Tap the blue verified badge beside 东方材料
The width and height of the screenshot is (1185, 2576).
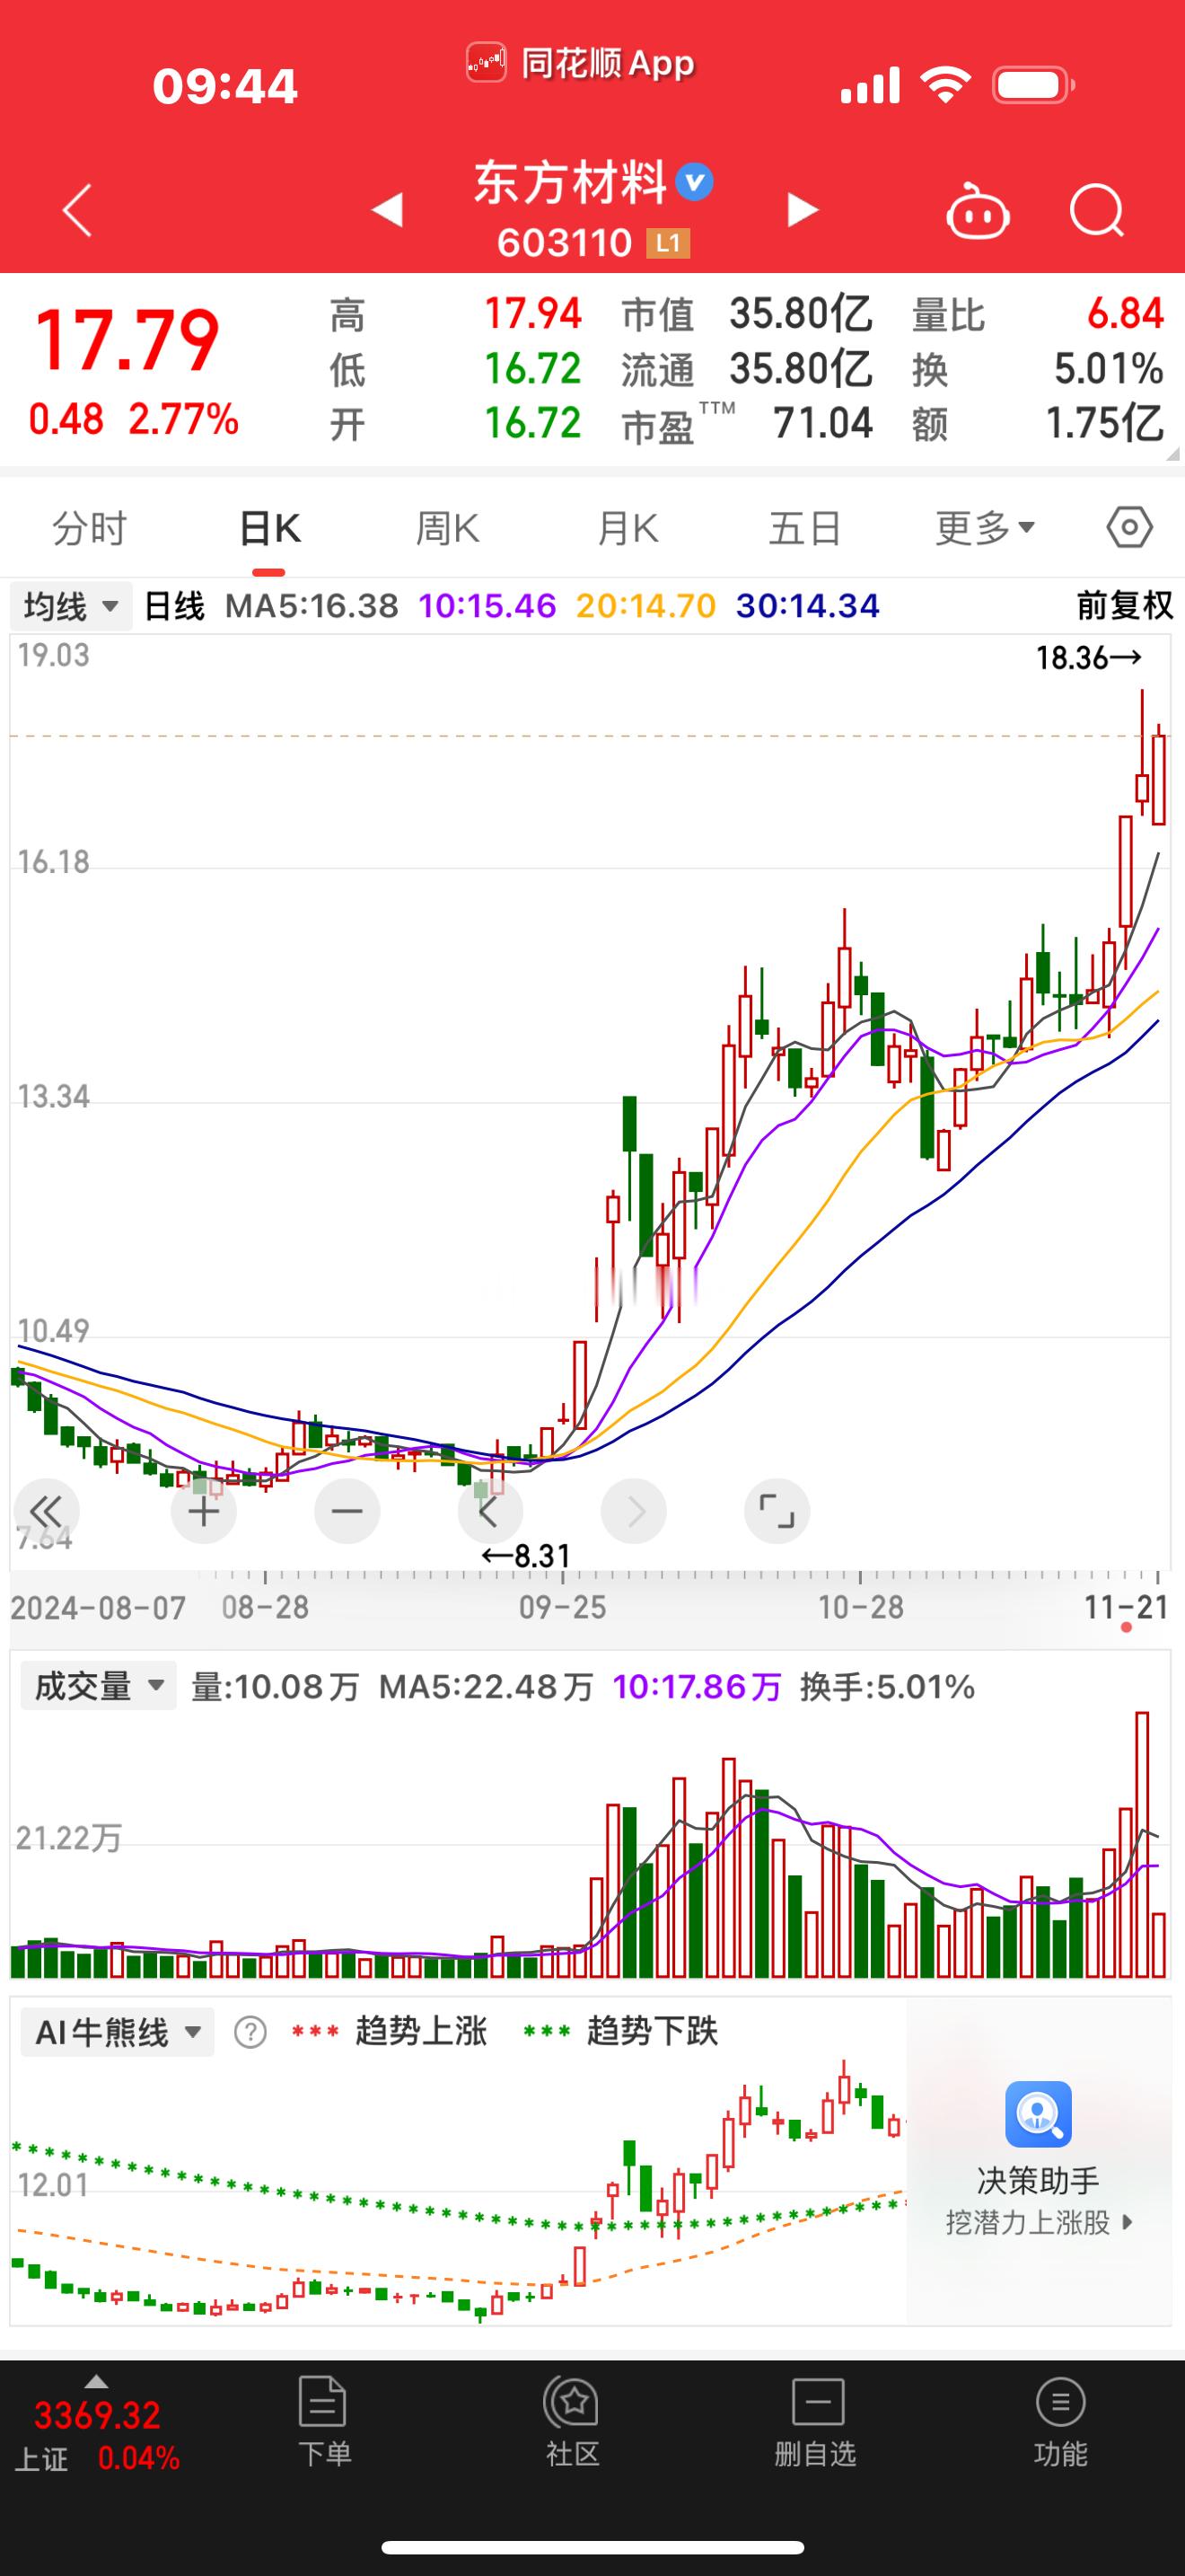[x=695, y=182]
